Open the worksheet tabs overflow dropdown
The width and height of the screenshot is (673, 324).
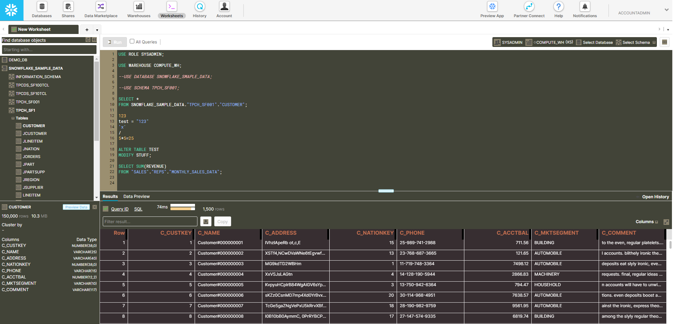coord(668,29)
